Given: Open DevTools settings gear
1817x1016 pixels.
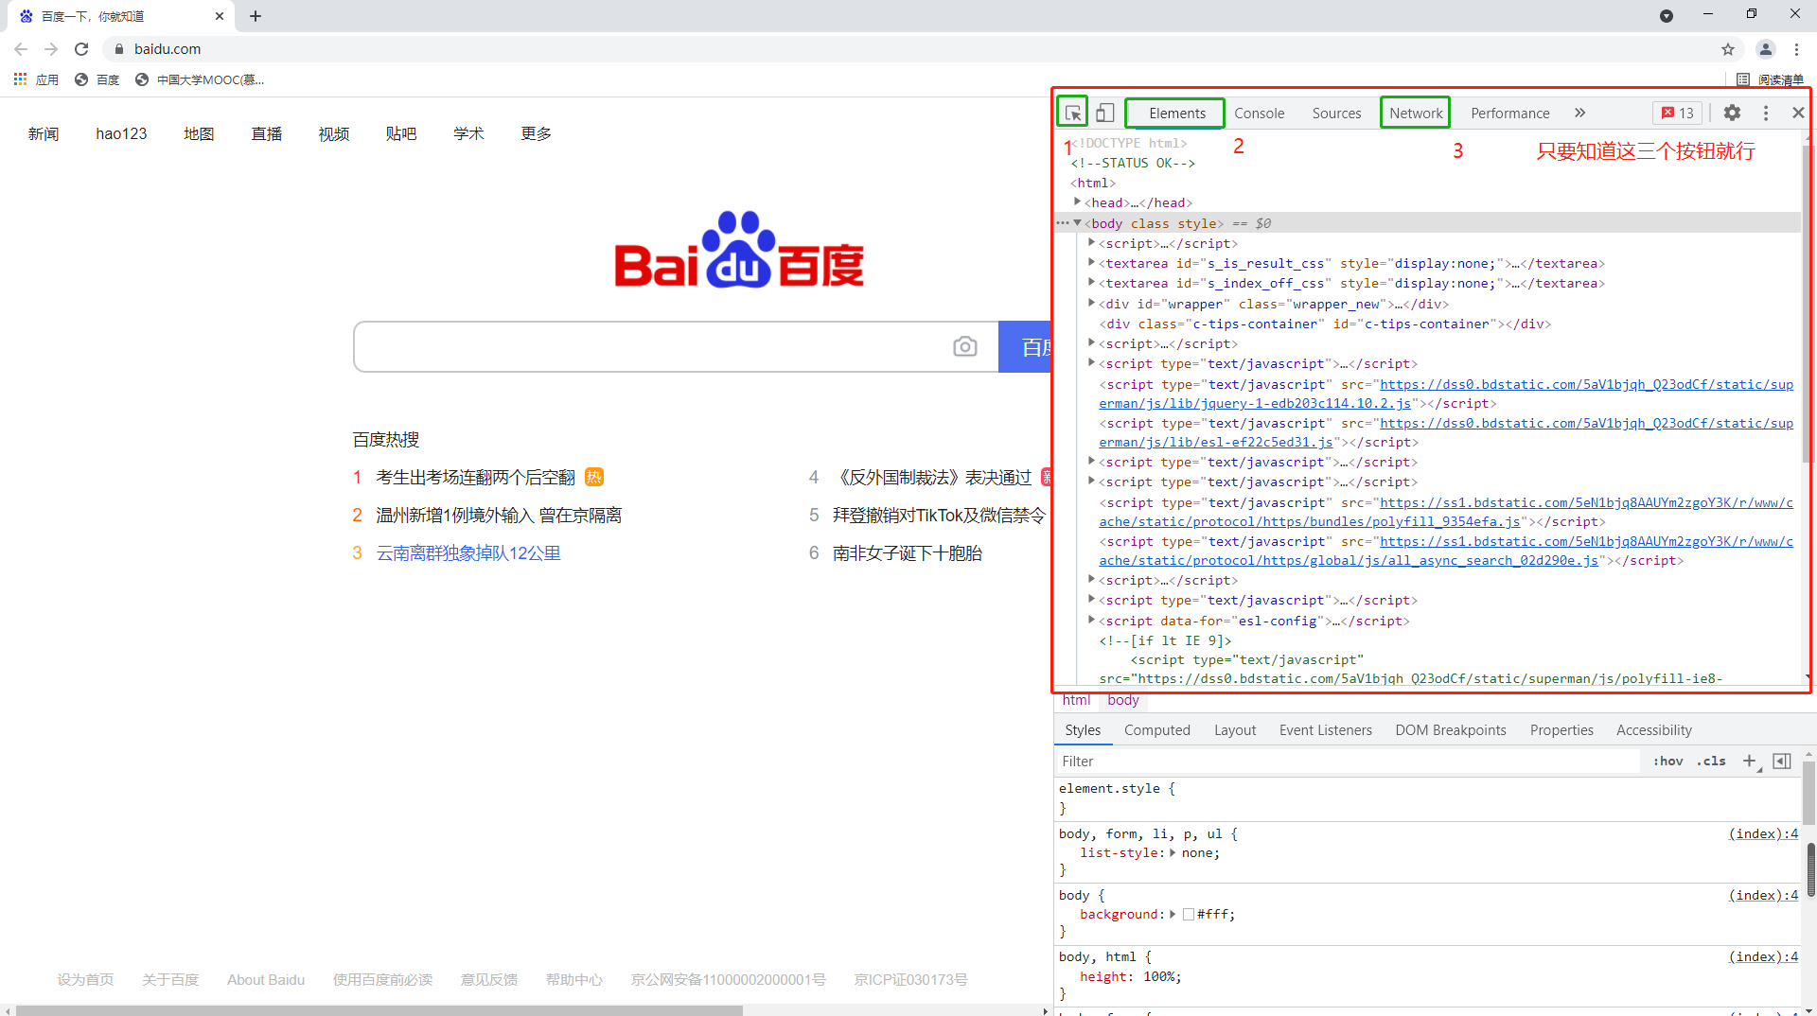Looking at the screenshot, I should pyautogui.click(x=1732, y=113).
